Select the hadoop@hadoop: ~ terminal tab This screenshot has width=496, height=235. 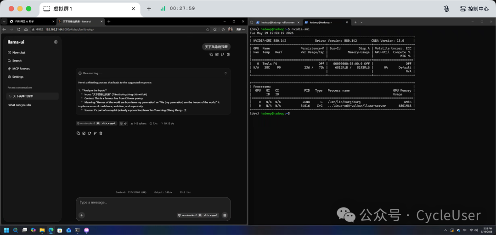click(327, 22)
